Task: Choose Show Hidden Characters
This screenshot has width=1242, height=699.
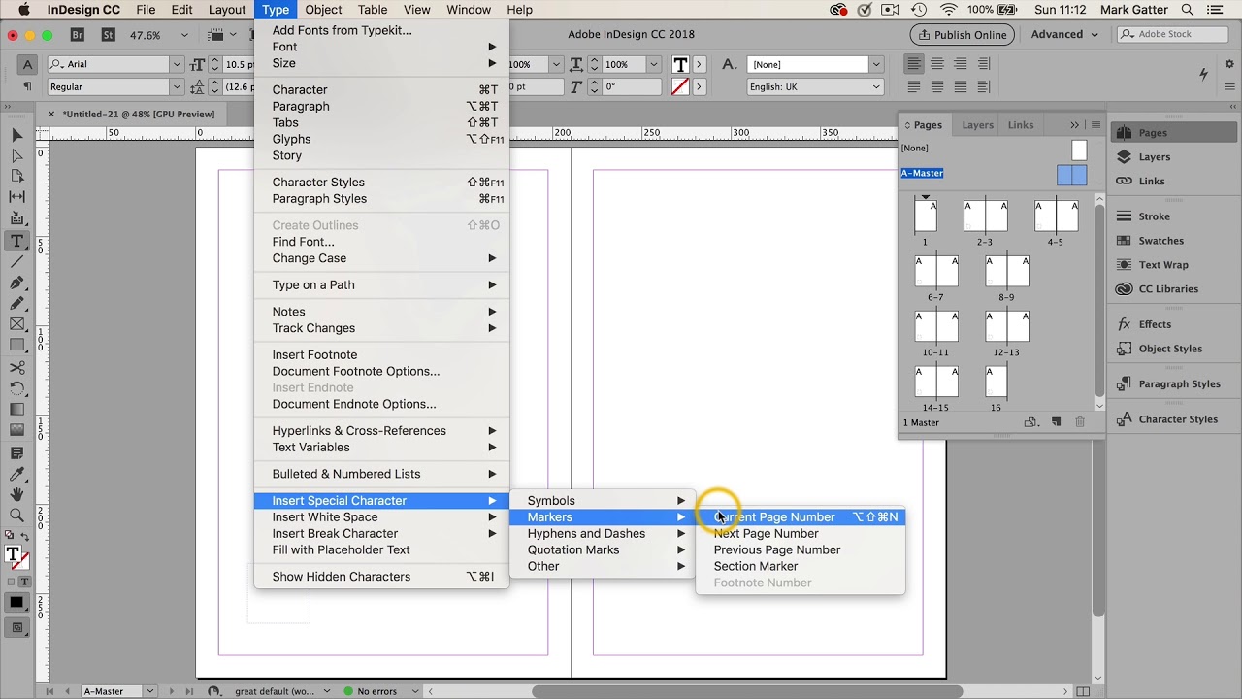Action: point(381,577)
